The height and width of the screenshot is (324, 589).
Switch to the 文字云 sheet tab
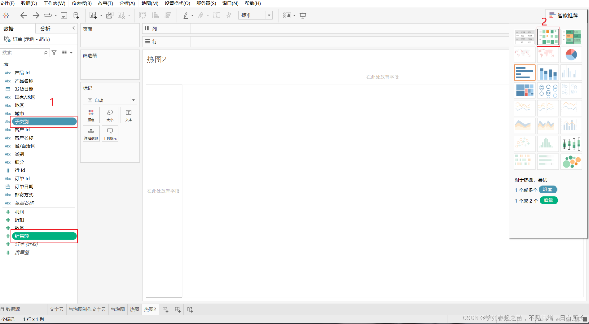pos(56,309)
